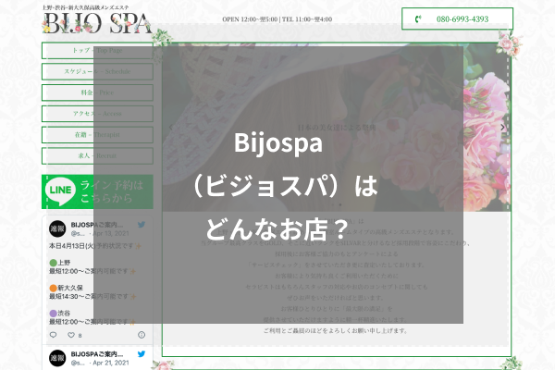Click the 渋谷 line in the tweet
The width and height of the screenshot is (555, 370).
60,313
